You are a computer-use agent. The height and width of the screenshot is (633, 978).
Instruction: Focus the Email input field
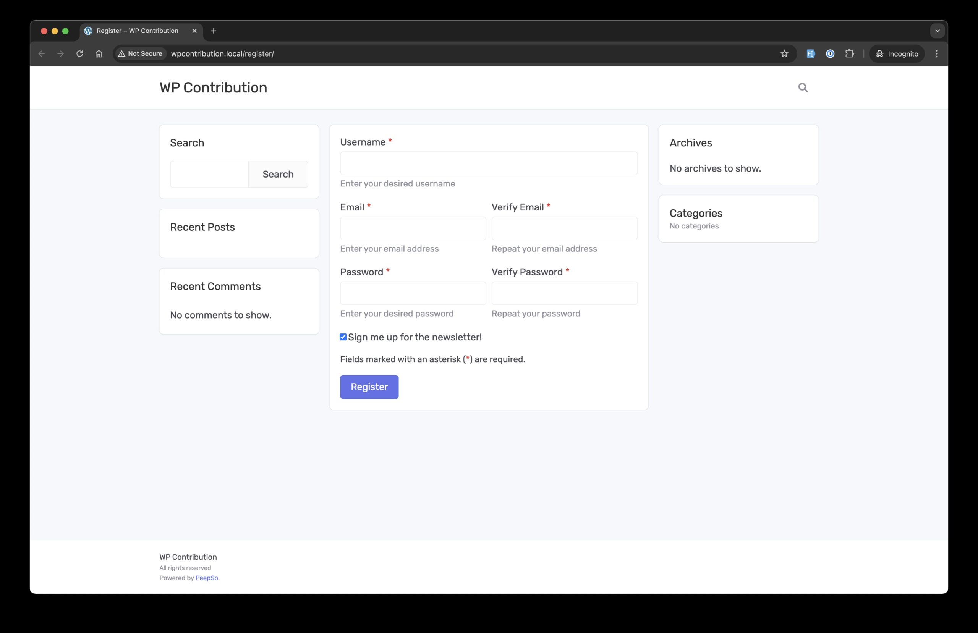point(413,228)
